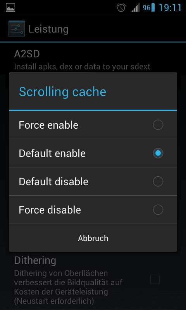Tap the Leistung settings app icon
Image resolution: width=186 pixels, height=310 pixels.
[x=17, y=29]
